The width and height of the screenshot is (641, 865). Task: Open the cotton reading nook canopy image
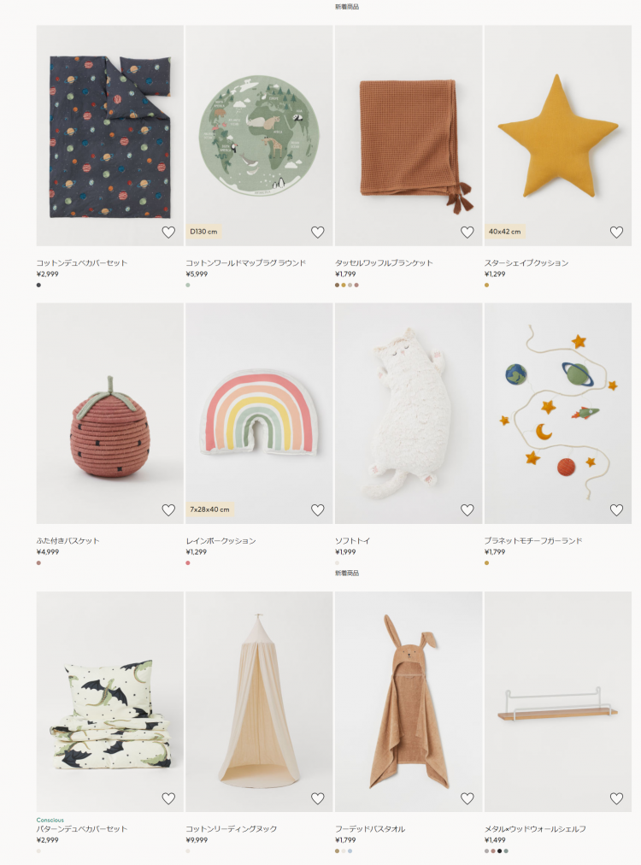click(259, 701)
